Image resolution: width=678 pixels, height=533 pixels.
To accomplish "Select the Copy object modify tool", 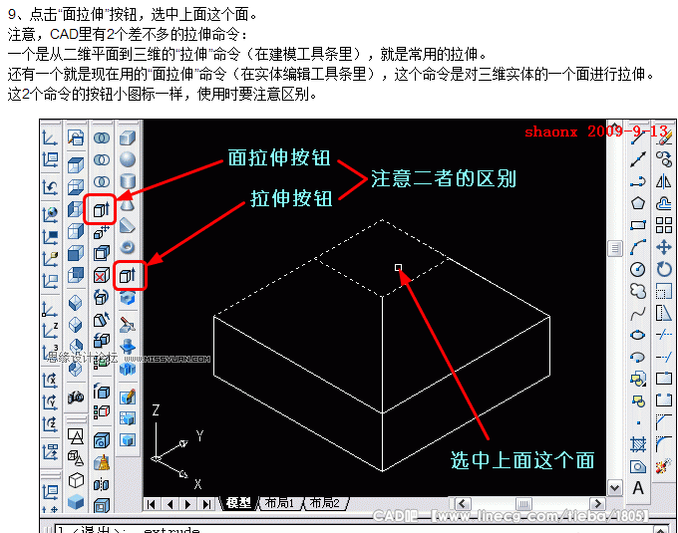I will coord(664,159).
